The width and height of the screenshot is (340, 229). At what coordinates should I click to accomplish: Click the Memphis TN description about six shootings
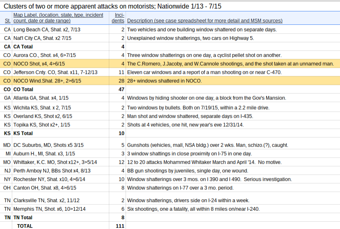[x=193, y=209]
